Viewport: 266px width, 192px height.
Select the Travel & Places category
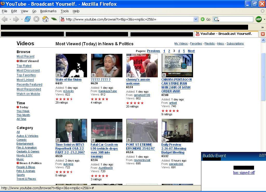26,179
